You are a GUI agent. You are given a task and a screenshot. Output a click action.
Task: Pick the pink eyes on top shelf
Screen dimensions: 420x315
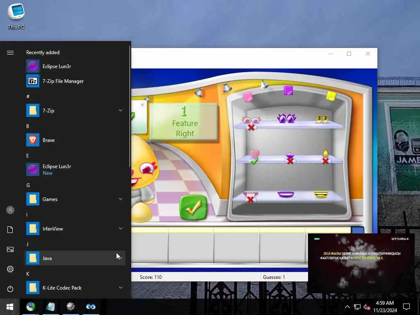tap(251, 121)
